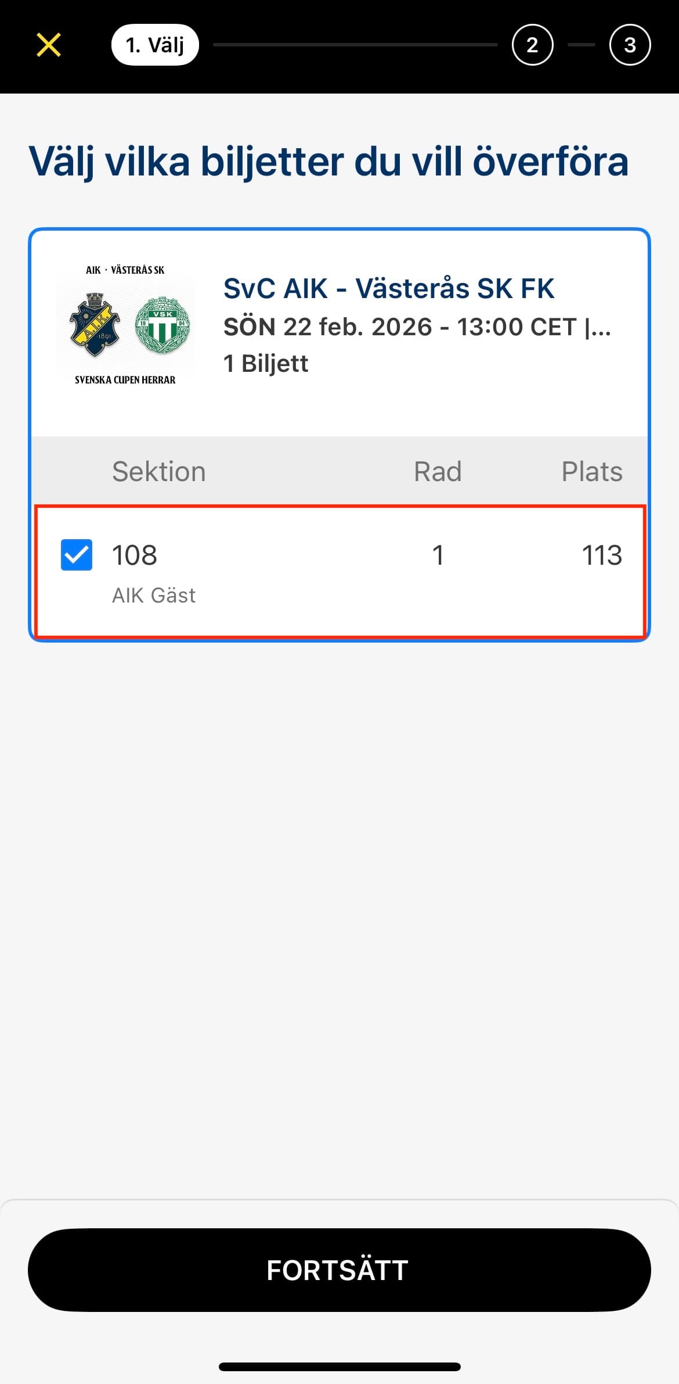The image size is (679, 1384).
Task: Tap the green Västerås SK crest
Action: point(162,325)
